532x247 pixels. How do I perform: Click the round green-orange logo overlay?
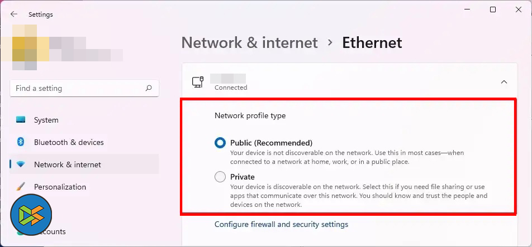31,216
